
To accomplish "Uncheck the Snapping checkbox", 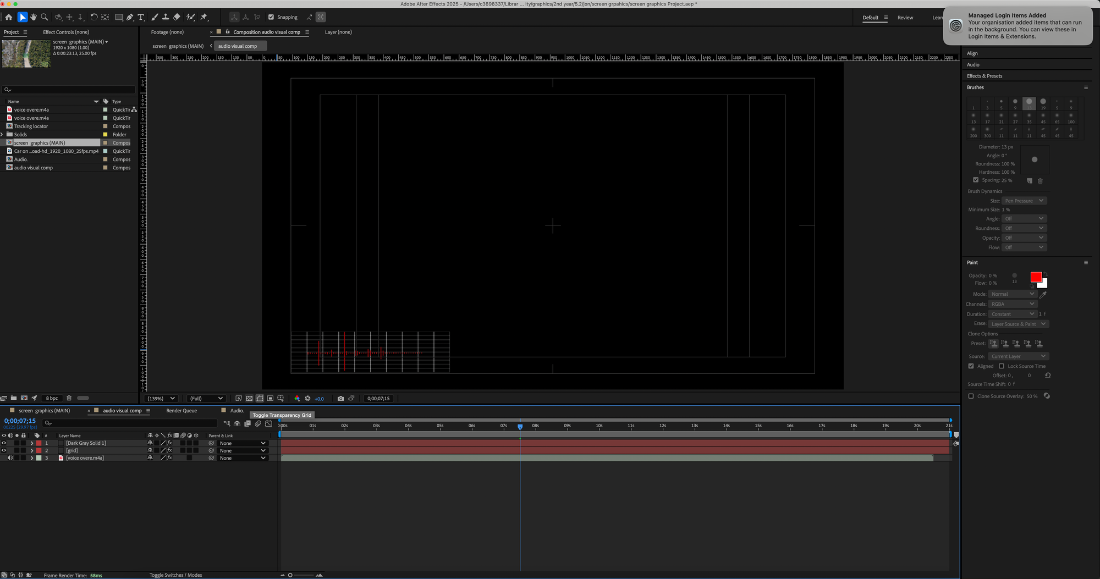I will 271,17.
